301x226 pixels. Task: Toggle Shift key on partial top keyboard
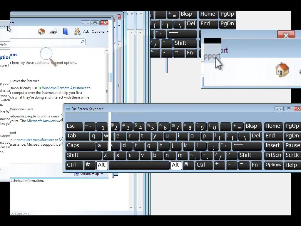click(x=185, y=44)
